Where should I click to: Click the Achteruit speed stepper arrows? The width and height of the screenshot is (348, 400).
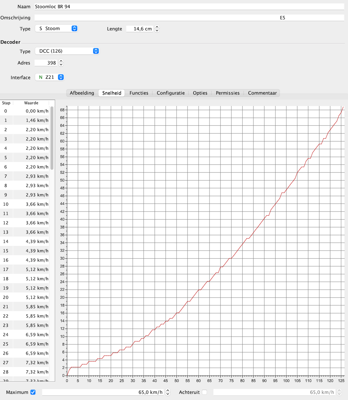(x=339, y=392)
